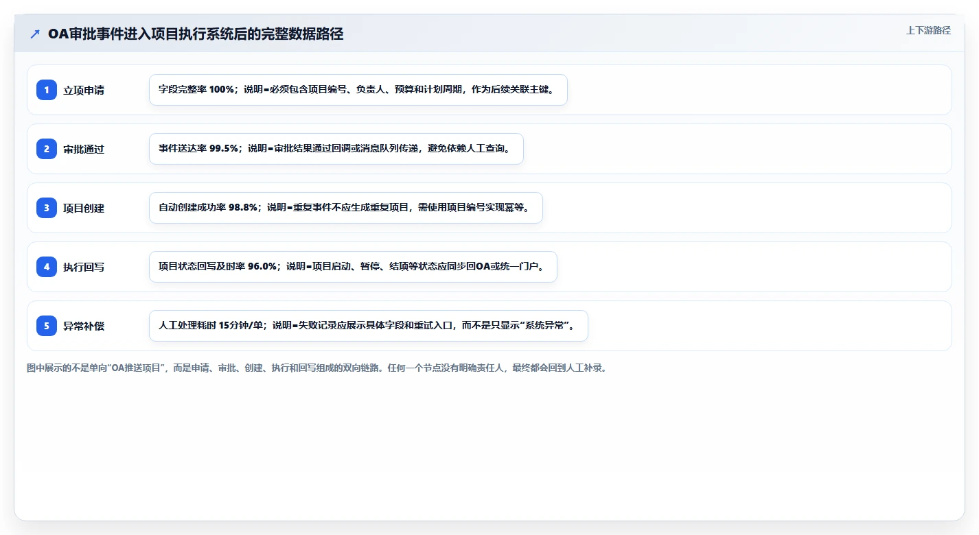Click the '项目创建' step label

pyautogui.click(x=84, y=208)
